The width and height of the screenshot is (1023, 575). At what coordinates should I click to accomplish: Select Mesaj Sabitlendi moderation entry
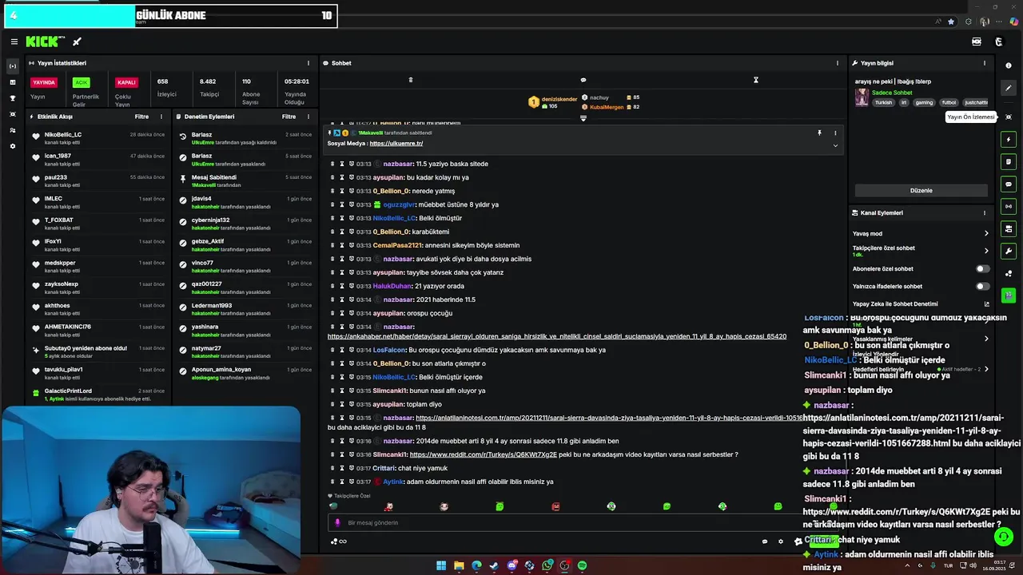point(245,181)
